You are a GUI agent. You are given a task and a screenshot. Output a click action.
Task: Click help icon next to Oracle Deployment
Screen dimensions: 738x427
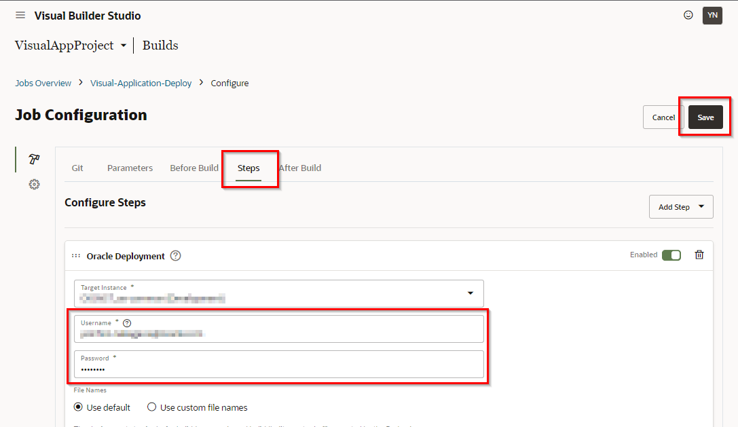click(x=176, y=256)
